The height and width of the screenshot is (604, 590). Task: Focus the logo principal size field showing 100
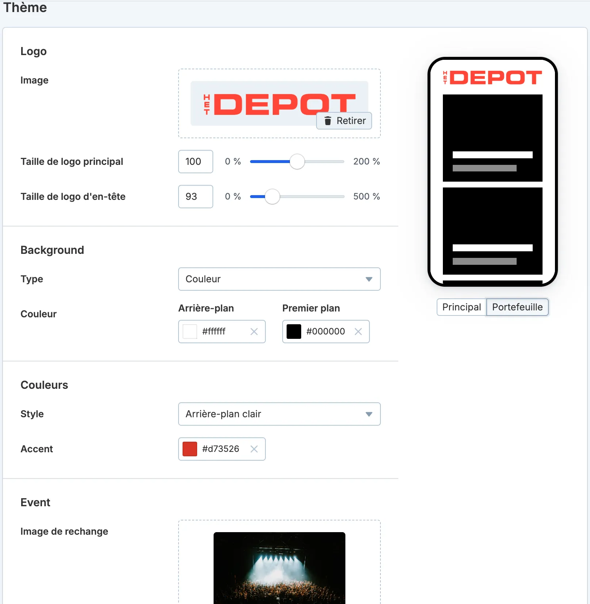point(196,162)
